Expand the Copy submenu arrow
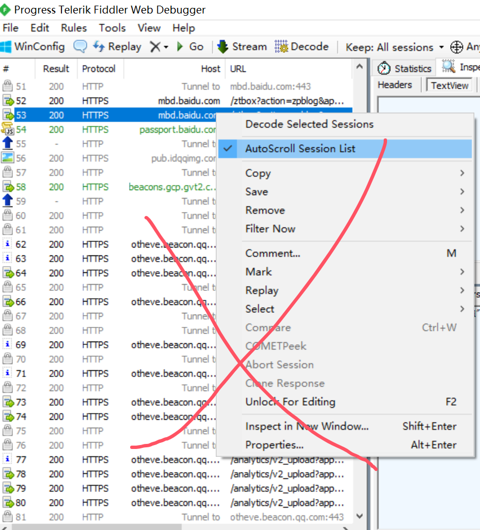The height and width of the screenshot is (530, 480). click(462, 173)
